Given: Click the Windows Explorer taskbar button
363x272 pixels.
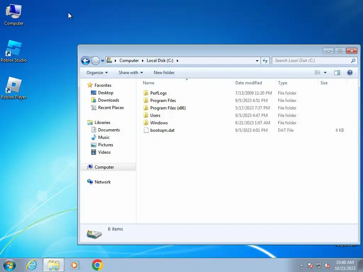Looking at the screenshot, I should click(x=54, y=265).
